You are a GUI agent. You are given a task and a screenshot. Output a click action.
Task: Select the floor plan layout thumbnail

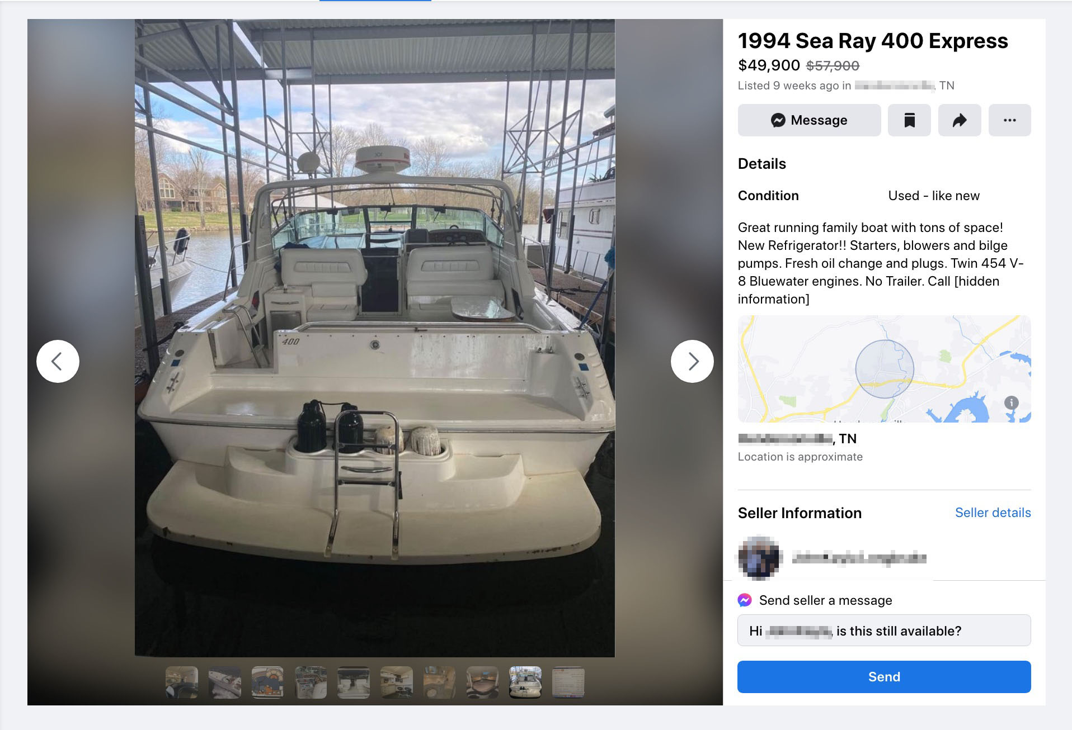coord(267,682)
